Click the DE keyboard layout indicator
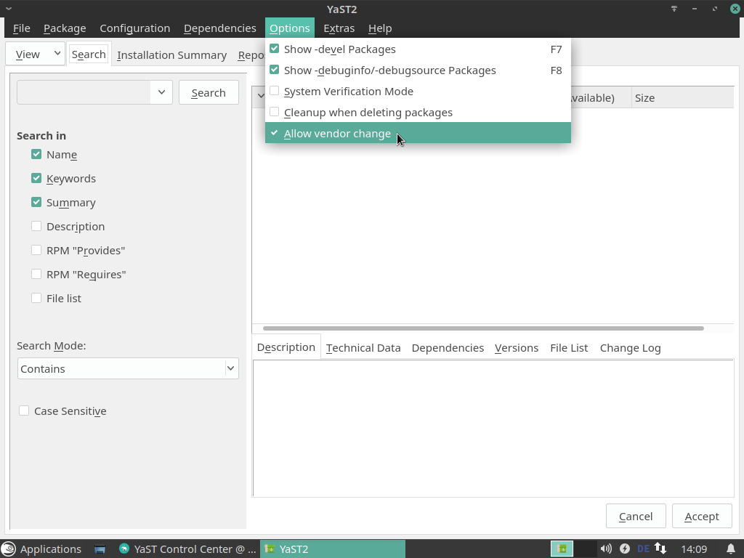Viewport: 744px width, 558px height. tap(643, 549)
